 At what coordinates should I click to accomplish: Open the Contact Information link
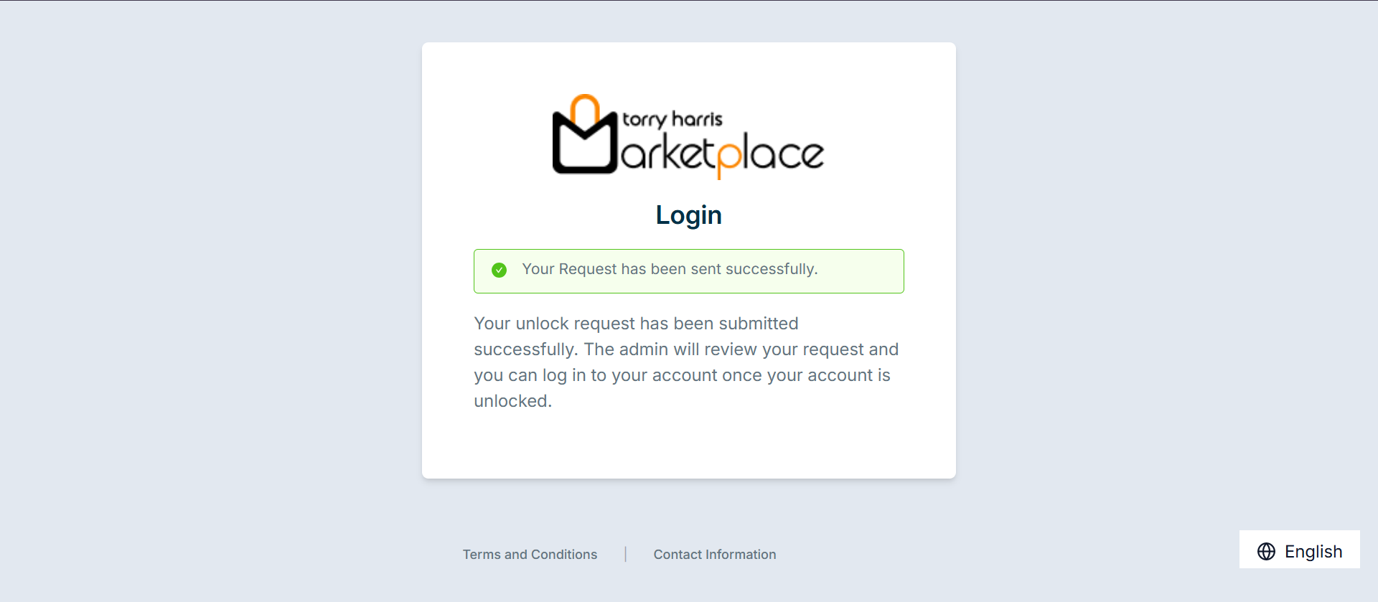coord(714,555)
